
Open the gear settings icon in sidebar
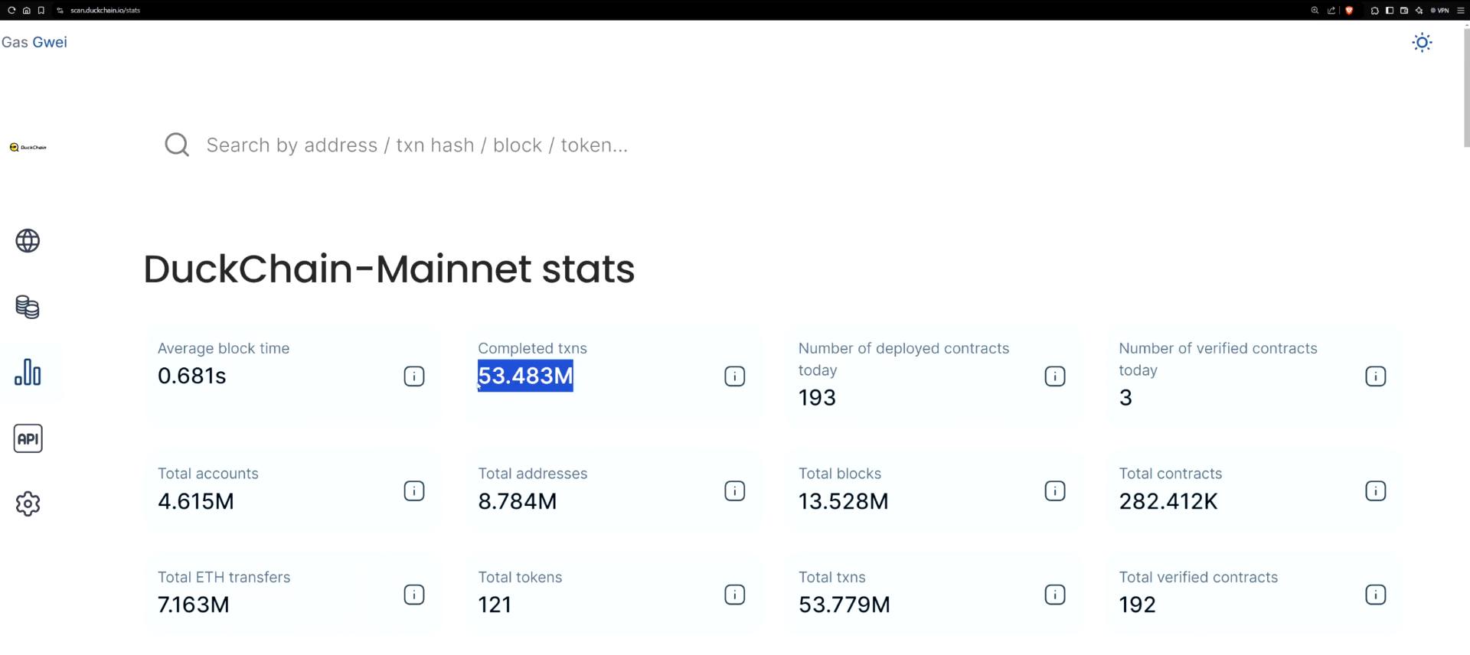click(x=28, y=503)
